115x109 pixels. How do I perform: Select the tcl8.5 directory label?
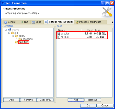[22, 36]
